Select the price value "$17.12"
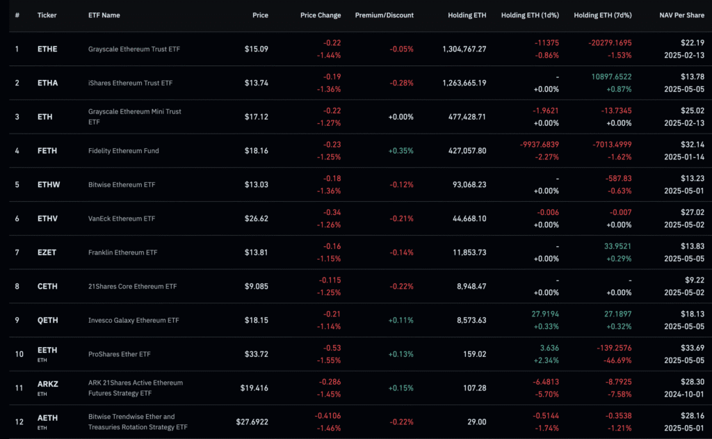Viewport: 712px width, 439px height. [x=256, y=117]
